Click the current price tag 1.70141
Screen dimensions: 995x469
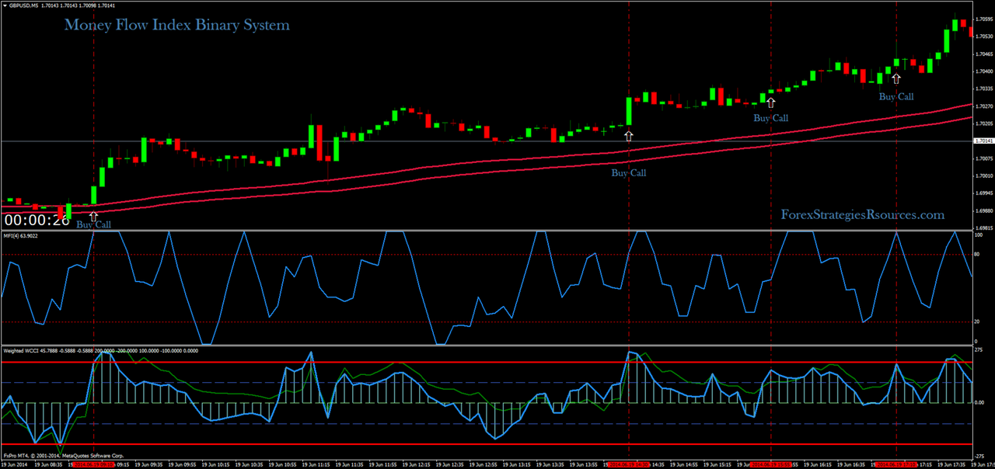983,141
